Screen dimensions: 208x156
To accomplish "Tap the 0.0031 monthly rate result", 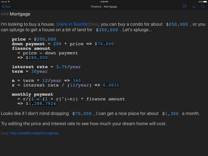I will (x=111, y=85).
